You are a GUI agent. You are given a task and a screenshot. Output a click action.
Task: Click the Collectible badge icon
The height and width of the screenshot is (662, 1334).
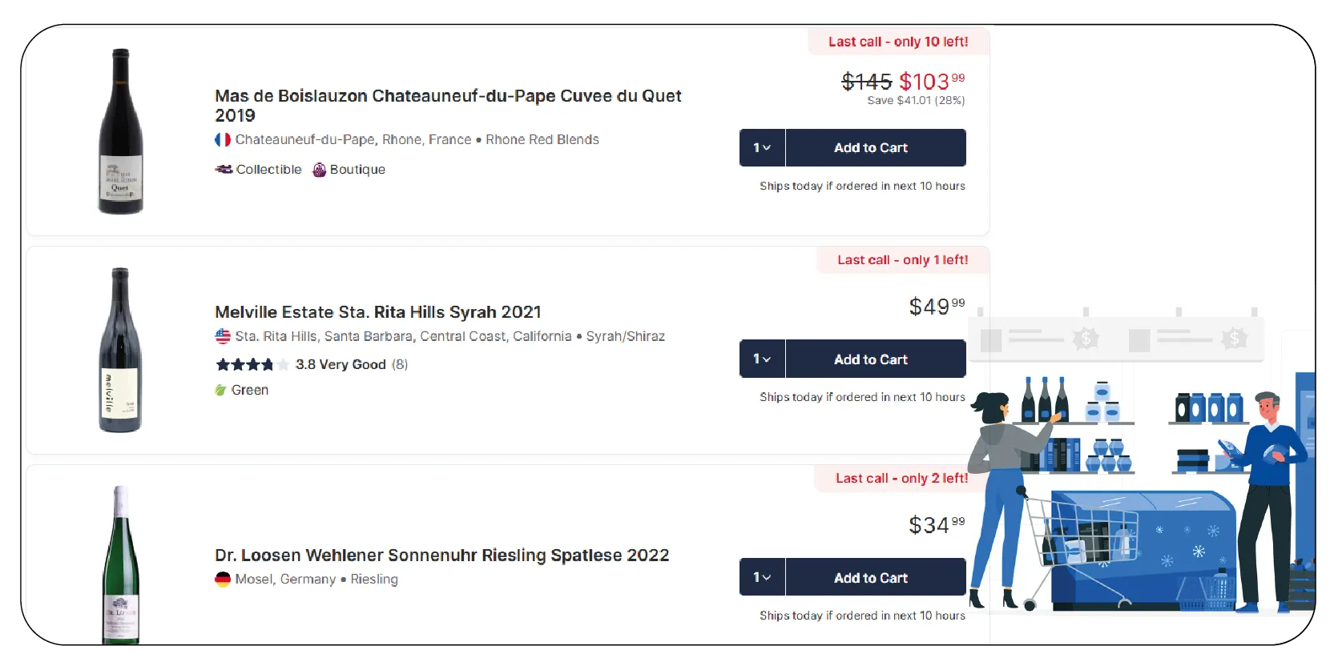223,170
